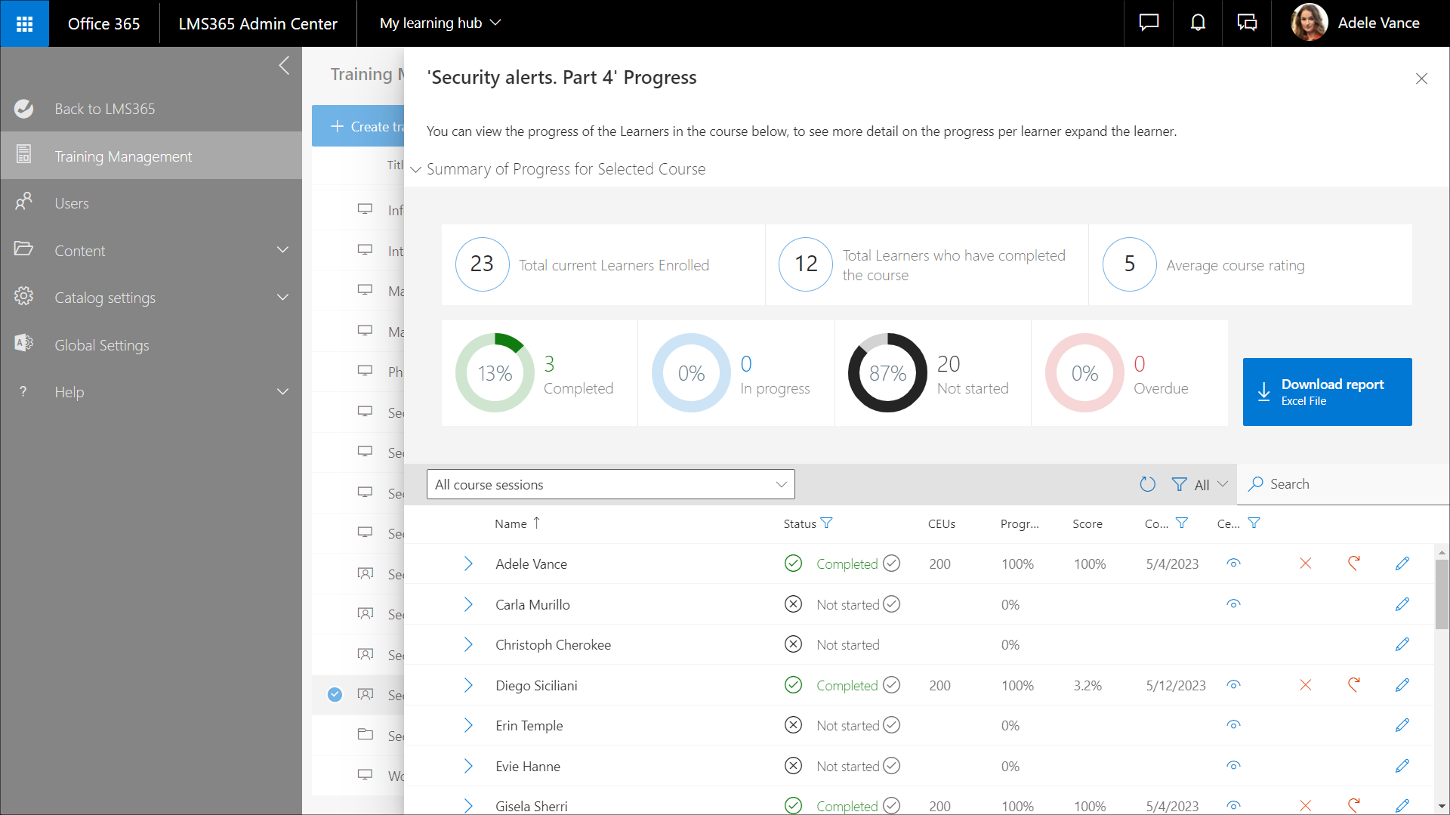Screen dimensions: 1450x815
Task: View Carla Murillo's certificate via the eye icon
Action: [1233, 604]
